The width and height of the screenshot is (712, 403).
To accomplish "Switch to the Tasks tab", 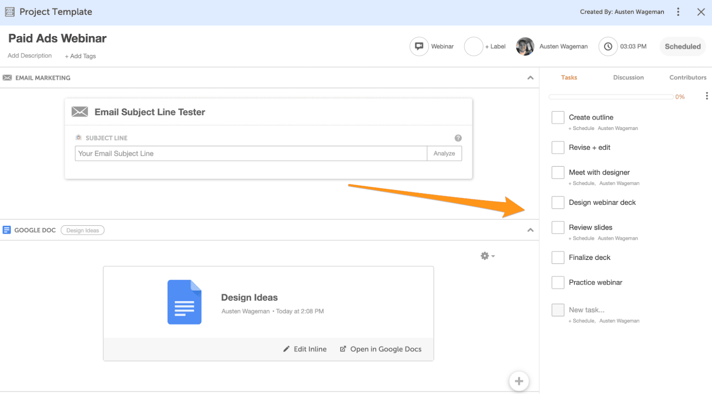I will [569, 78].
